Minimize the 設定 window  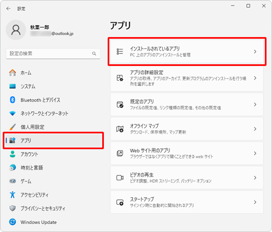[233, 6]
